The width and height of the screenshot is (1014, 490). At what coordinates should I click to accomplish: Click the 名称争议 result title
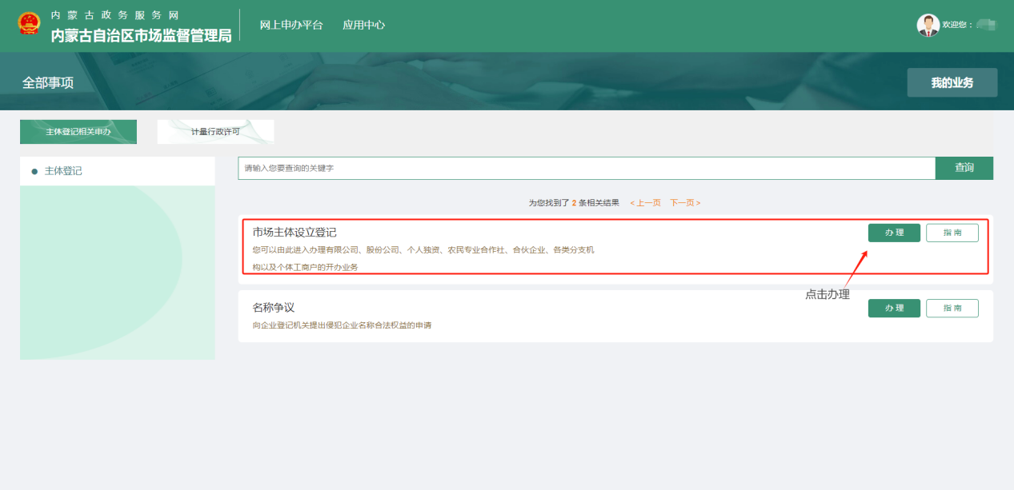[x=274, y=308]
